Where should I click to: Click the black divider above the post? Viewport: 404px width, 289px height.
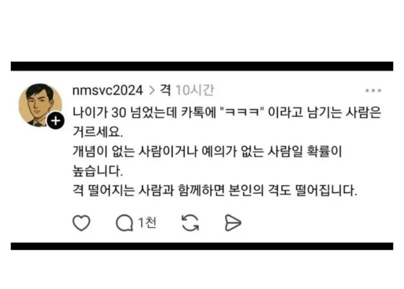pyautogui.click(x=202, y=66)
